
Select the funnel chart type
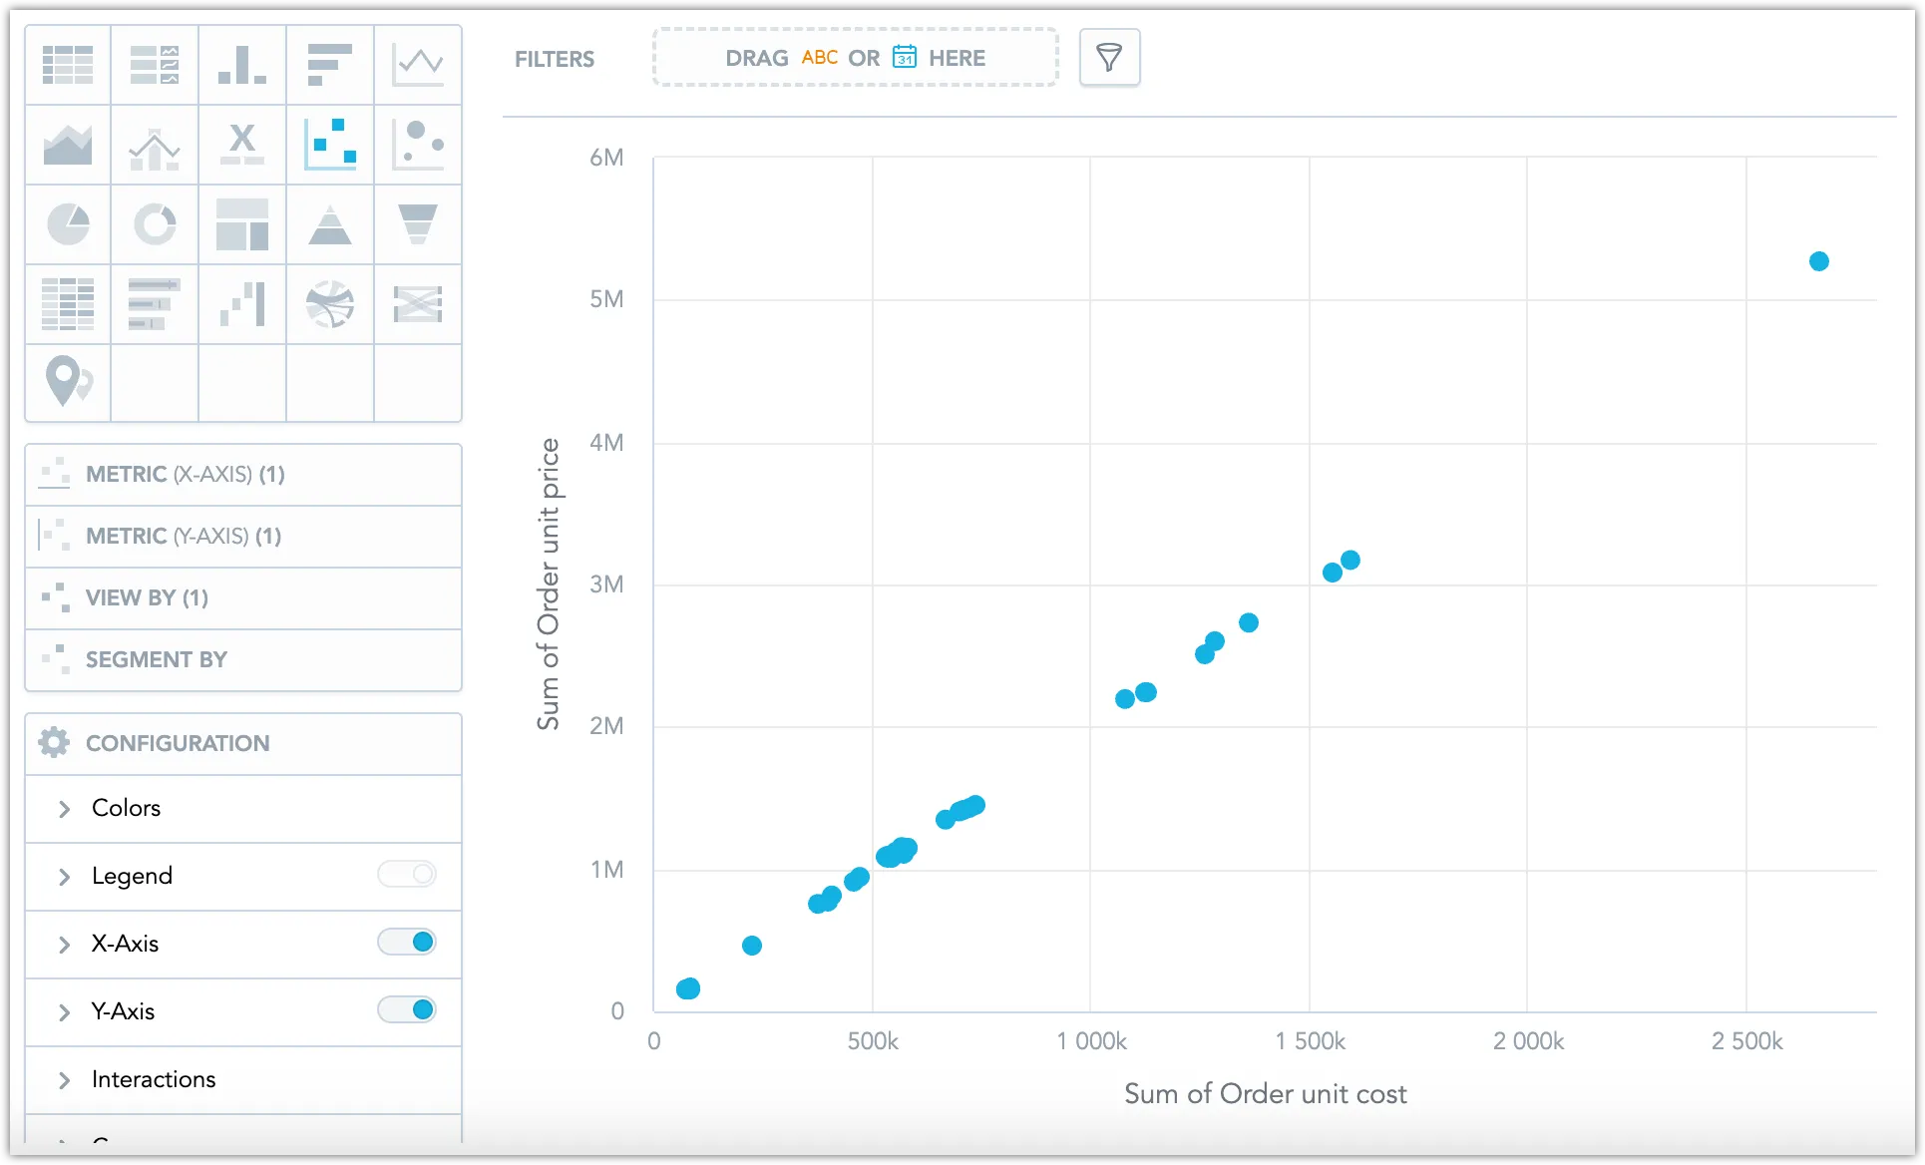(x=417, y=224)
